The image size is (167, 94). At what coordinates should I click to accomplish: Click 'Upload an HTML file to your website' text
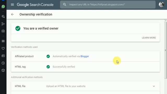[66, 86]
